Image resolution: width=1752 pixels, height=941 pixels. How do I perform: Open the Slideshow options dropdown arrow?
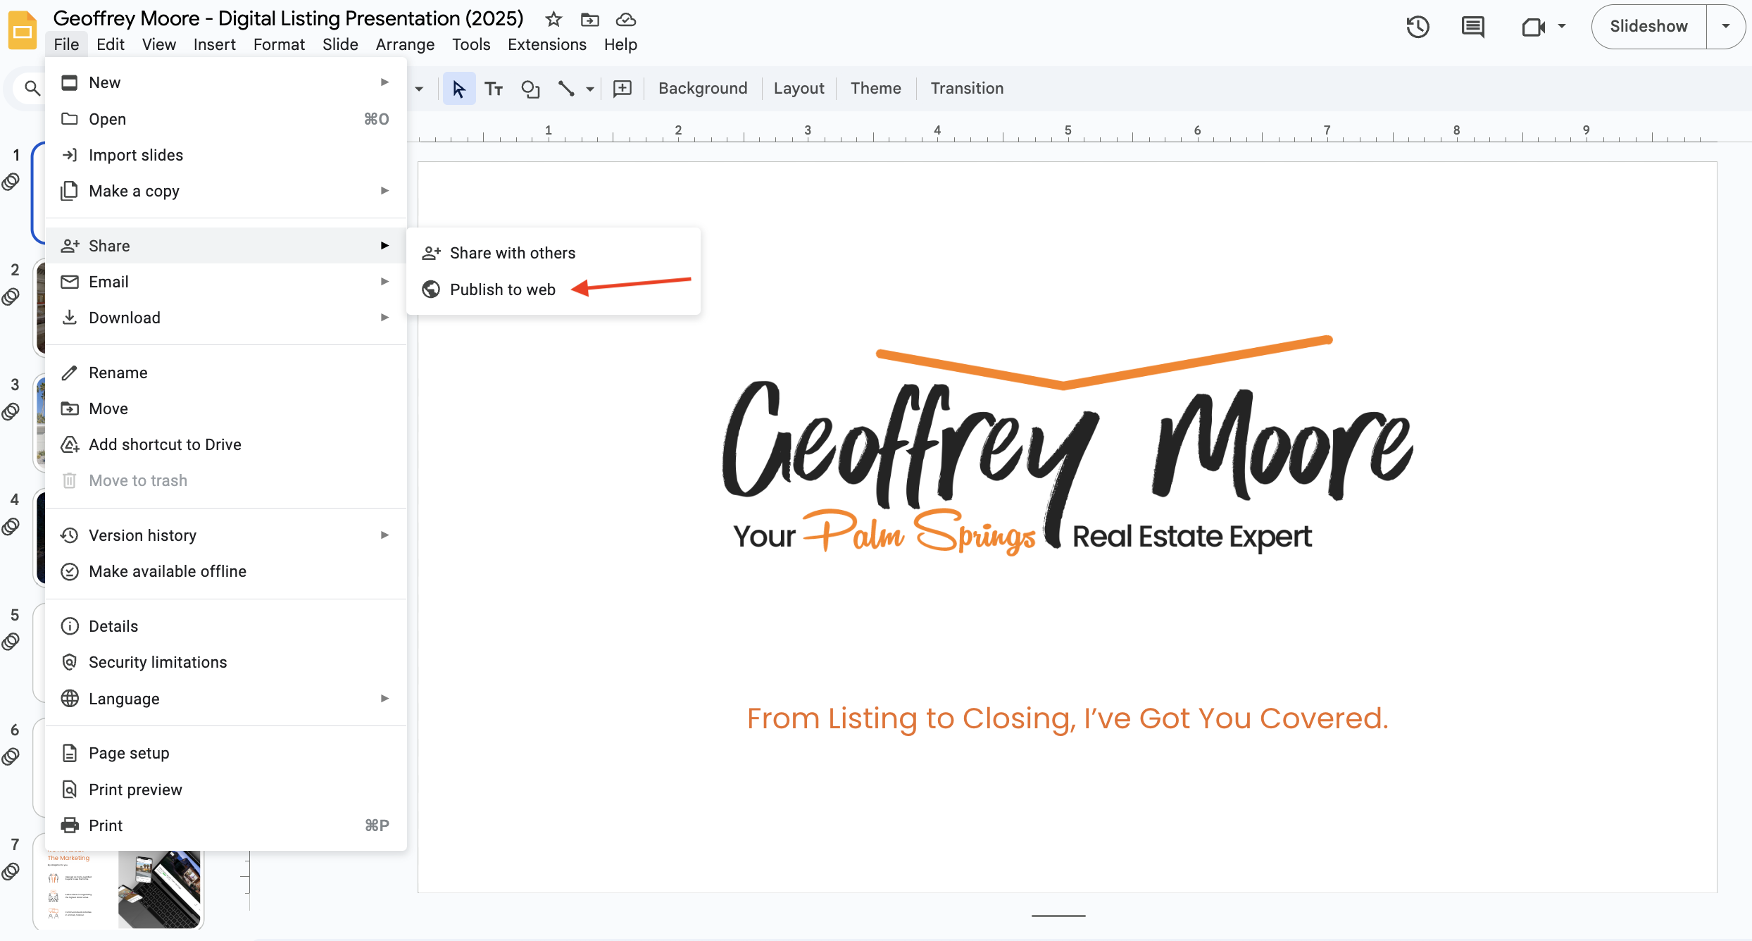pos(1725,27)
